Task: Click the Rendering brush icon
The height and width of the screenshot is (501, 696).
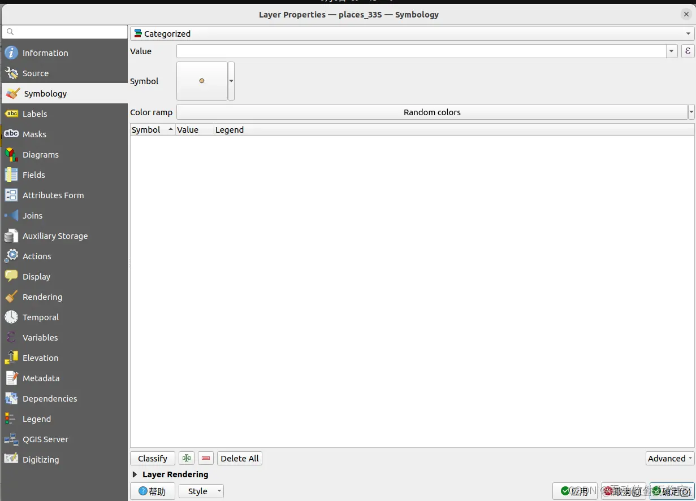Action: pyautogui.click(x=11, y=297)
